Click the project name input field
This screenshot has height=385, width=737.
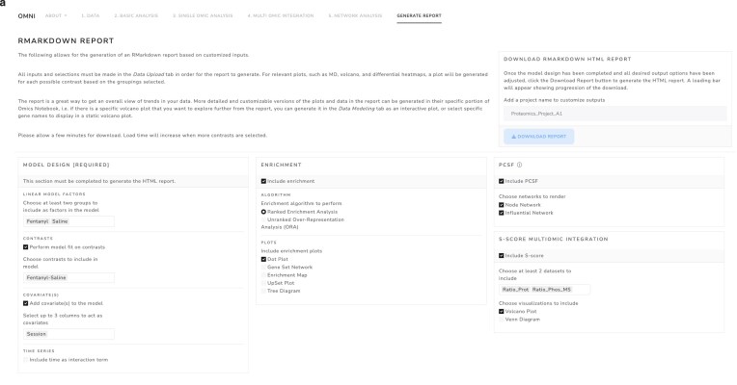pyautogui.click(x=614, y=114)
